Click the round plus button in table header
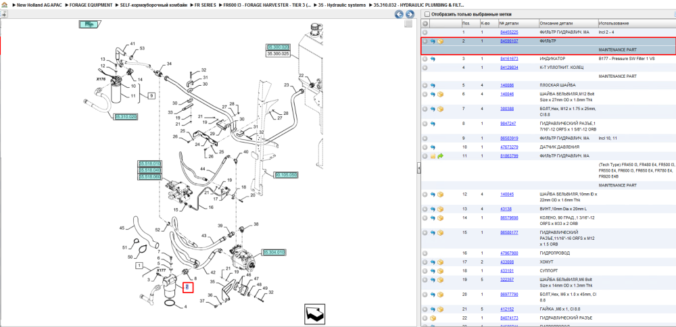The image size is (676, 327). click(x=425, y=24)
